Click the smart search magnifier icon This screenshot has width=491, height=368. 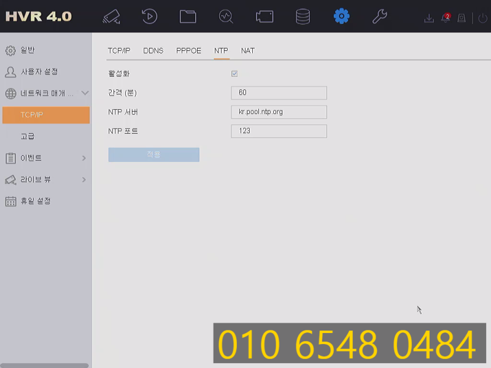226,16
